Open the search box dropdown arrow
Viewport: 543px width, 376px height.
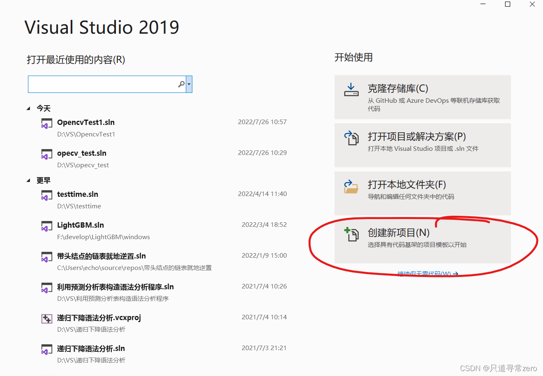(189, 84)
